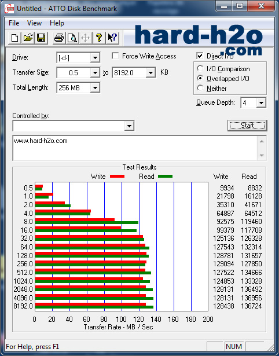Open the Queue Depth dropdown
Viewport: 279px width, 356px height.
tap(261, 103)
